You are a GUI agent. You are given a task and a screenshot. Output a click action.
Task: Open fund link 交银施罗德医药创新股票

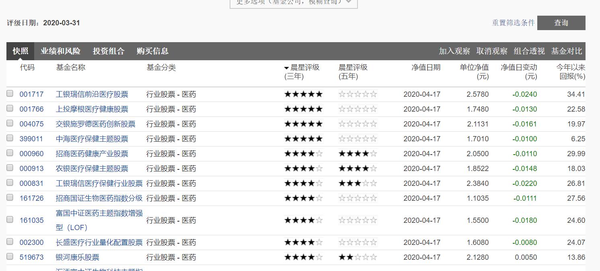[x=96, y=124]
